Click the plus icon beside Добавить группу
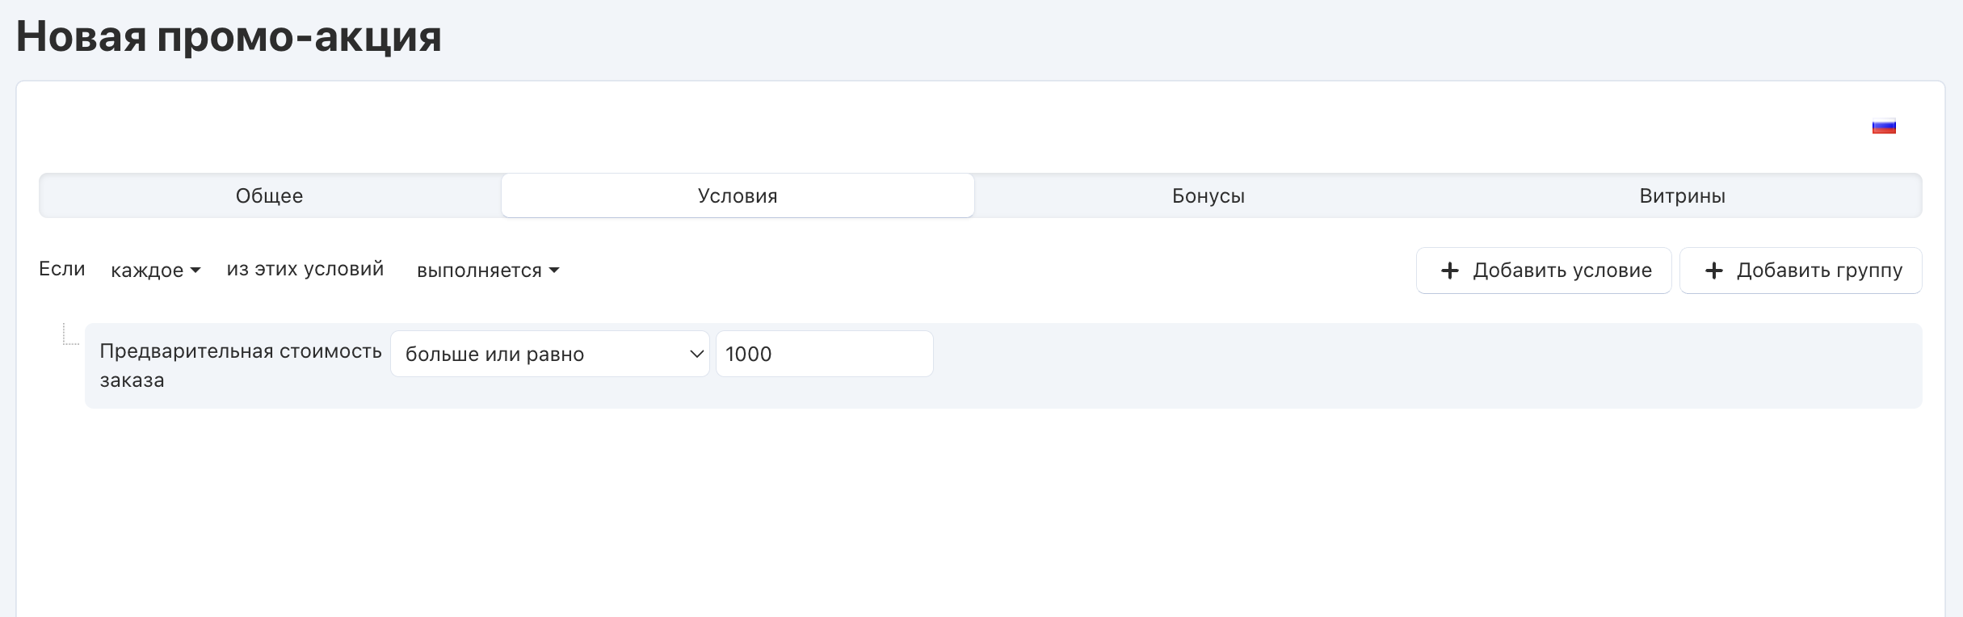This screenshot has height=617, width=1963. point(1714,271)
